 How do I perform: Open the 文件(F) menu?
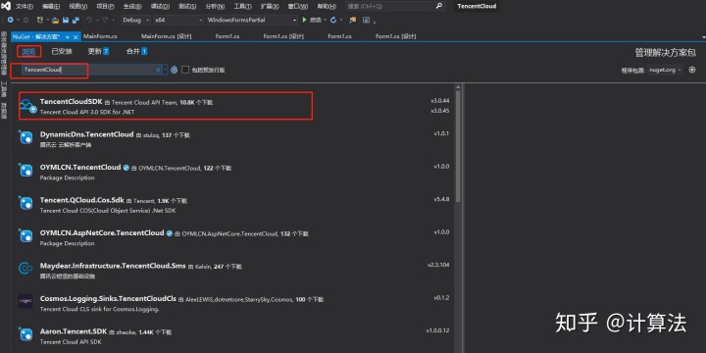coord(25,6)
